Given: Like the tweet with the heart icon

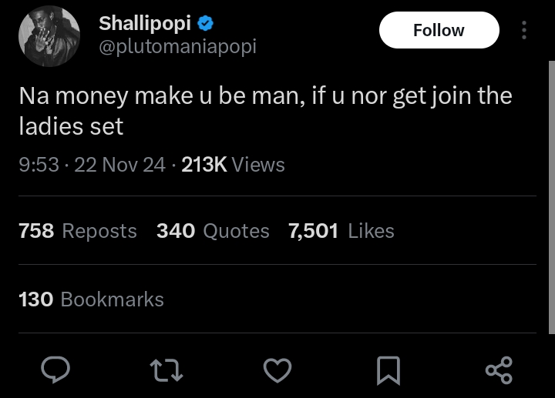Looking at the screenshot, I should (x=277, y=370).
